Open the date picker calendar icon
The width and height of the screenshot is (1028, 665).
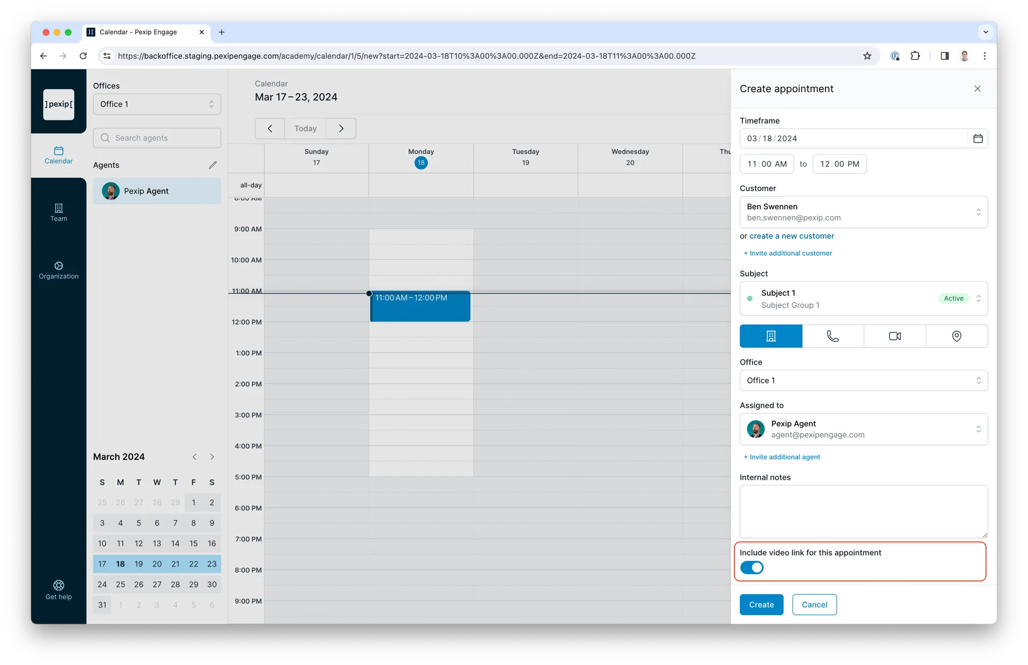[x=978, y=139]
